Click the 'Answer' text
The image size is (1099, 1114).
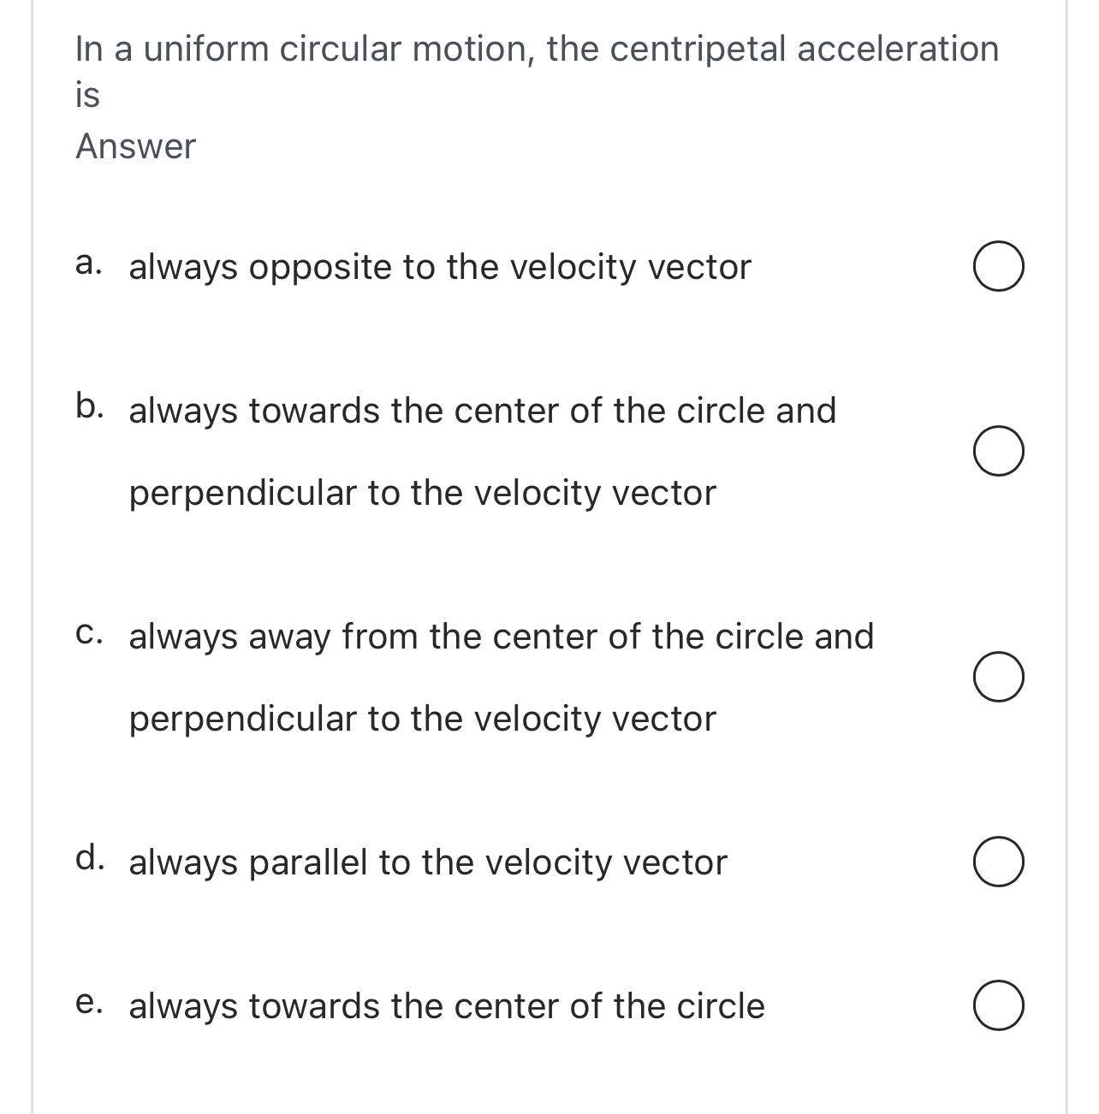[x=134, y=145]
